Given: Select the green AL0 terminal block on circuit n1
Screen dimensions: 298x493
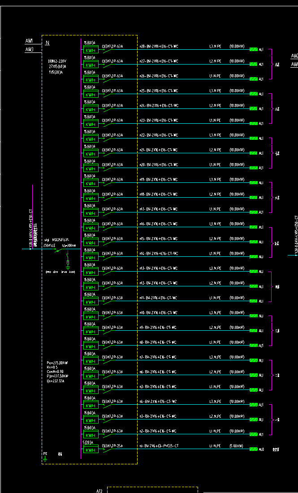Looking at the screenshot, I should tap(254, 449).
